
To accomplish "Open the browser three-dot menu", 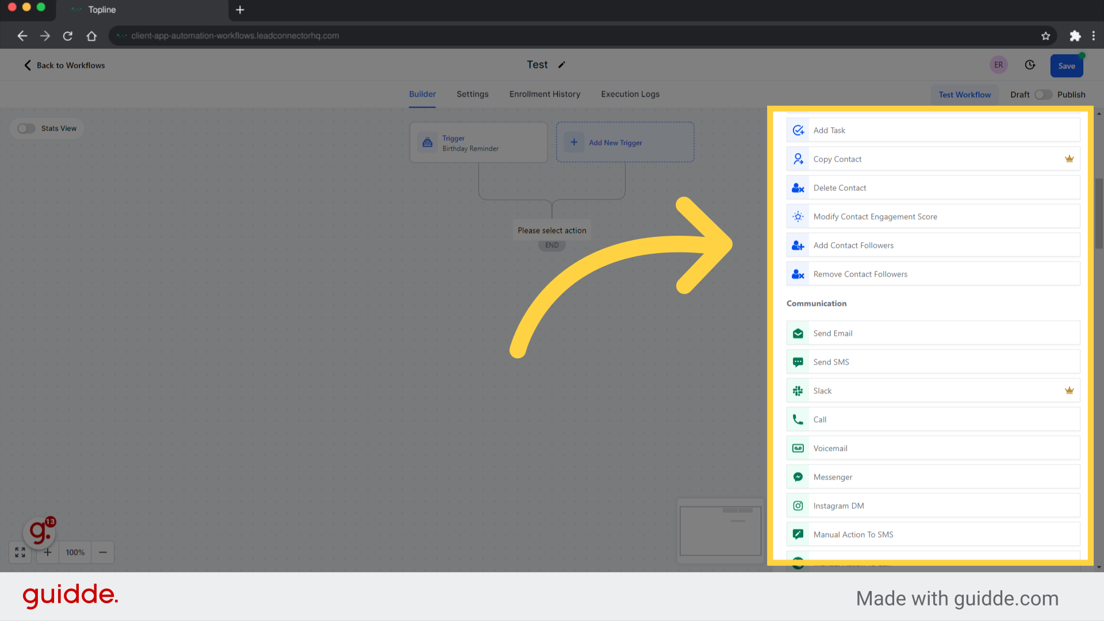I will (1094, 36).
